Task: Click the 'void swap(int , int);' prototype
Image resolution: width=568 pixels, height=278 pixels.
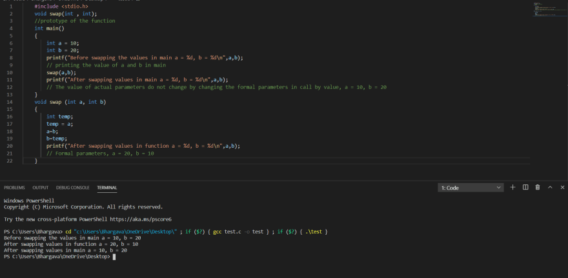Action: pyautogui.click(x=66, y=14)
